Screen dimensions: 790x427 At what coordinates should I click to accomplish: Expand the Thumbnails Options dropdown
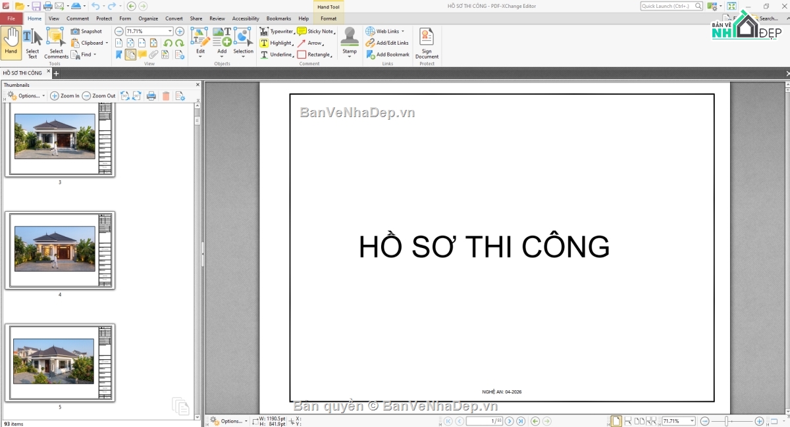26,96
